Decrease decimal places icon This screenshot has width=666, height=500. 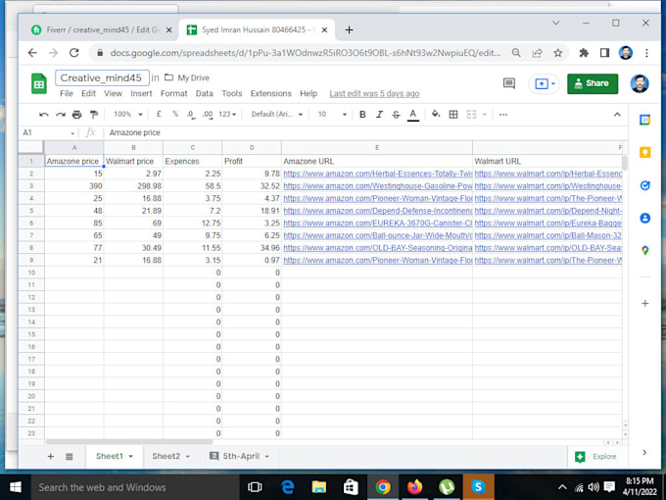tap(191, 115)
